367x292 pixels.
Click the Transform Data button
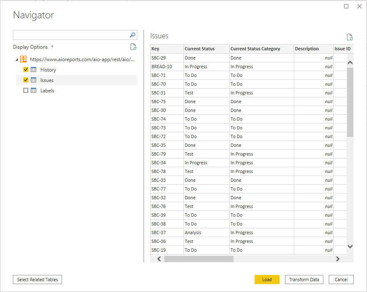304,280
